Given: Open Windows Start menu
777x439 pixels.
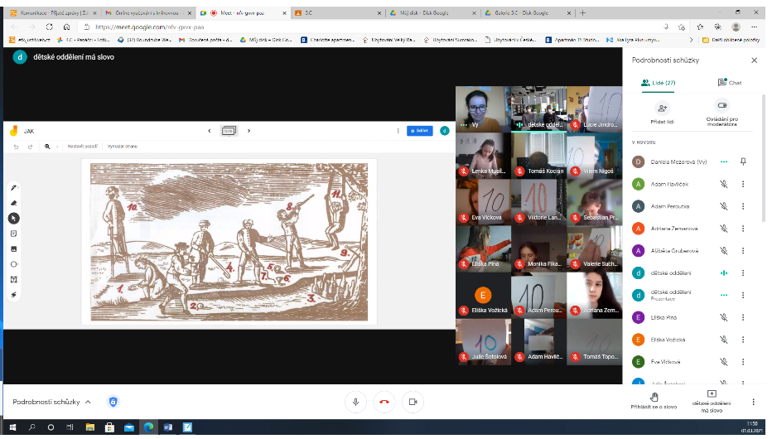Looking at the screenshot, I should (x=12, y=427).
